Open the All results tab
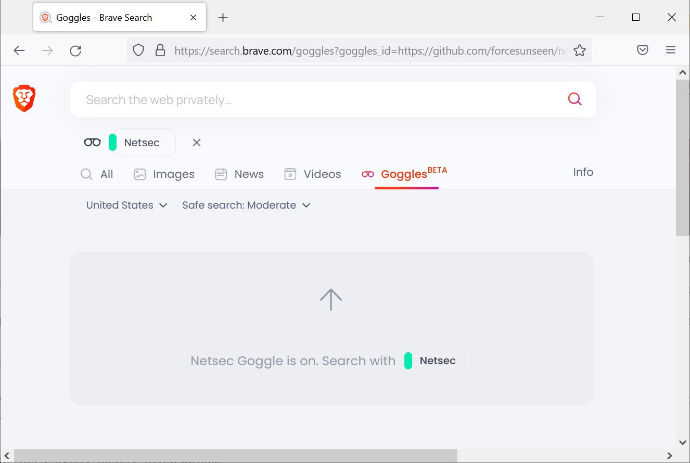Image resolution: width=690 pixels, height=463 pixels. click(x=97, y=174)
